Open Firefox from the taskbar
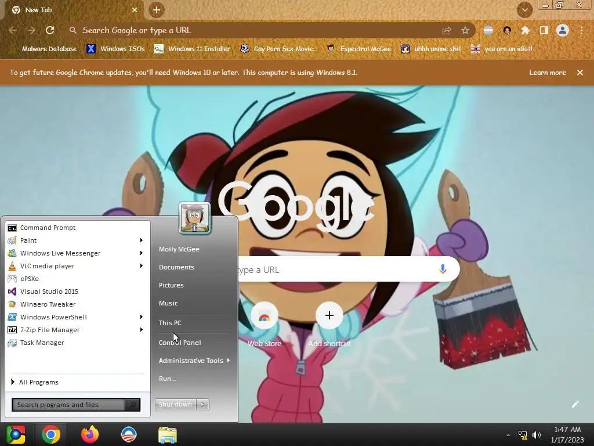The width and height of the screenshot is (594, 446). (90, 434)
